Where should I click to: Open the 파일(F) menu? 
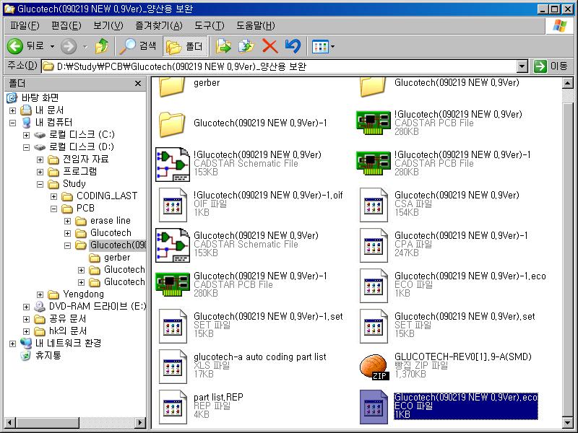click(x=25, y=26)
